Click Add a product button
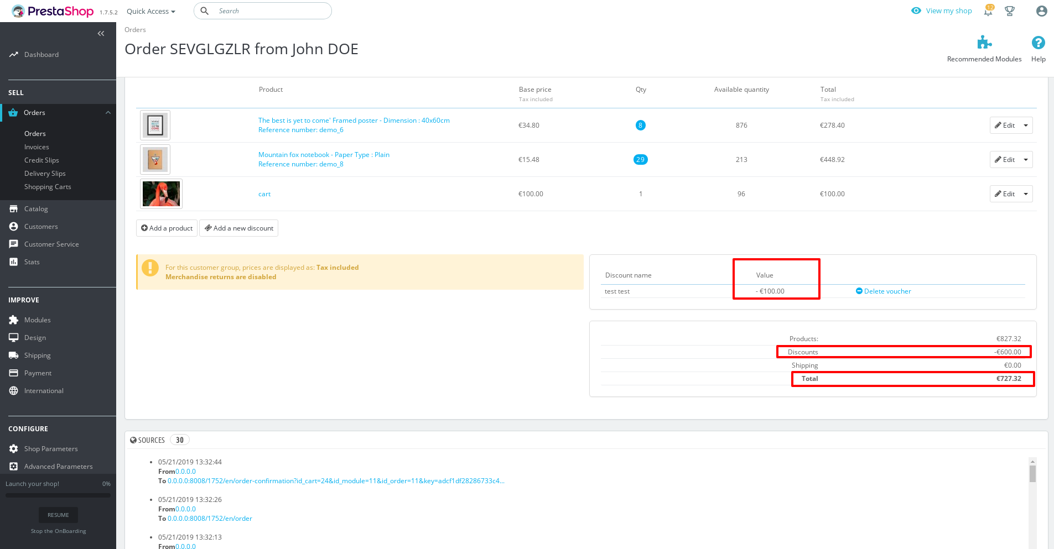Viewport: 1054px width, 549px height. click(167, 228)
